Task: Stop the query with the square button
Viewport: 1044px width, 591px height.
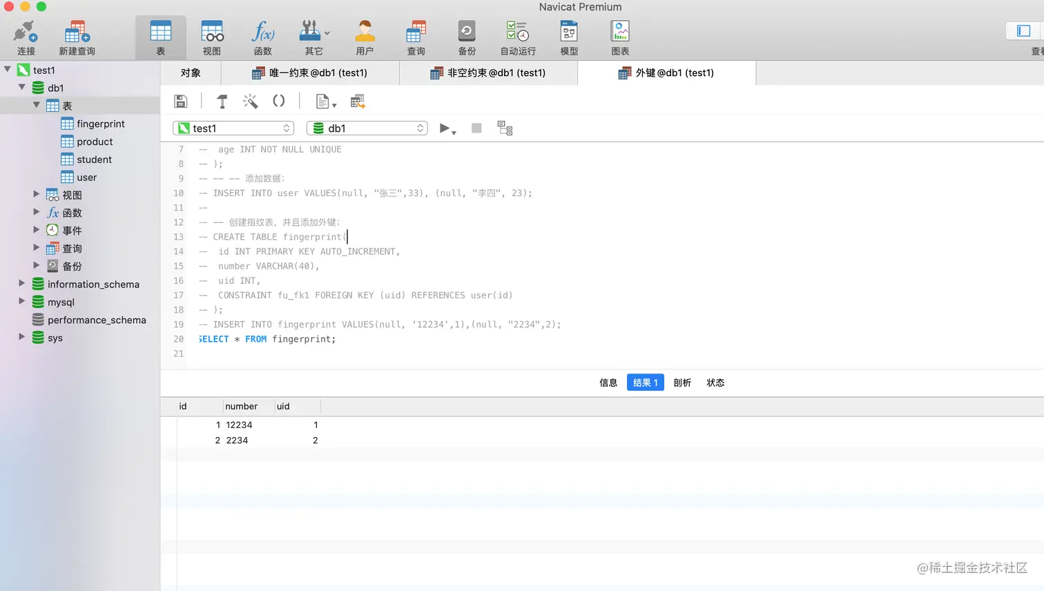Action: click(x=476, y=128)
